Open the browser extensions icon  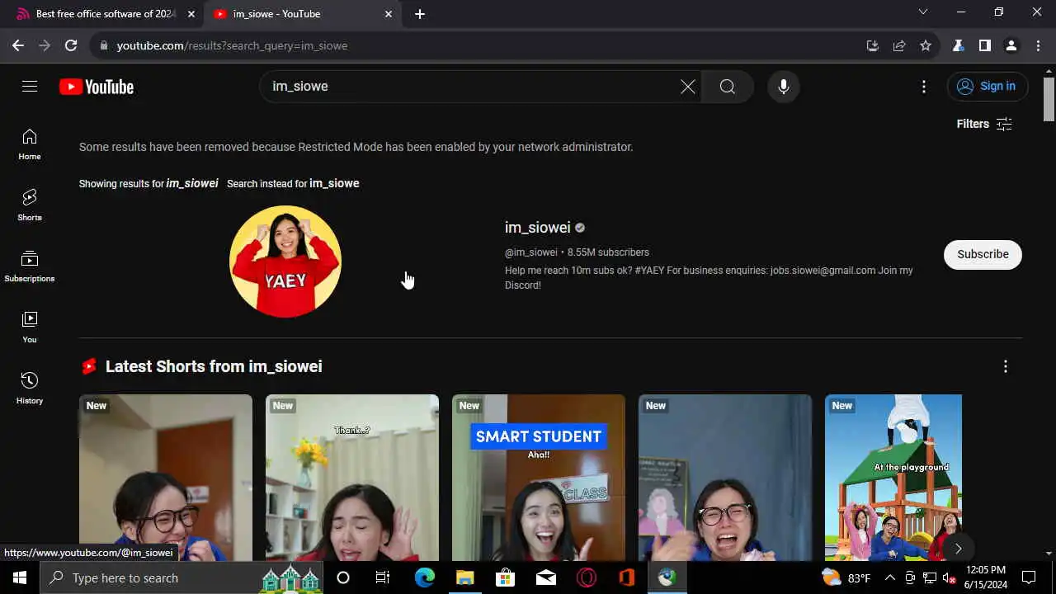point(958,45)
